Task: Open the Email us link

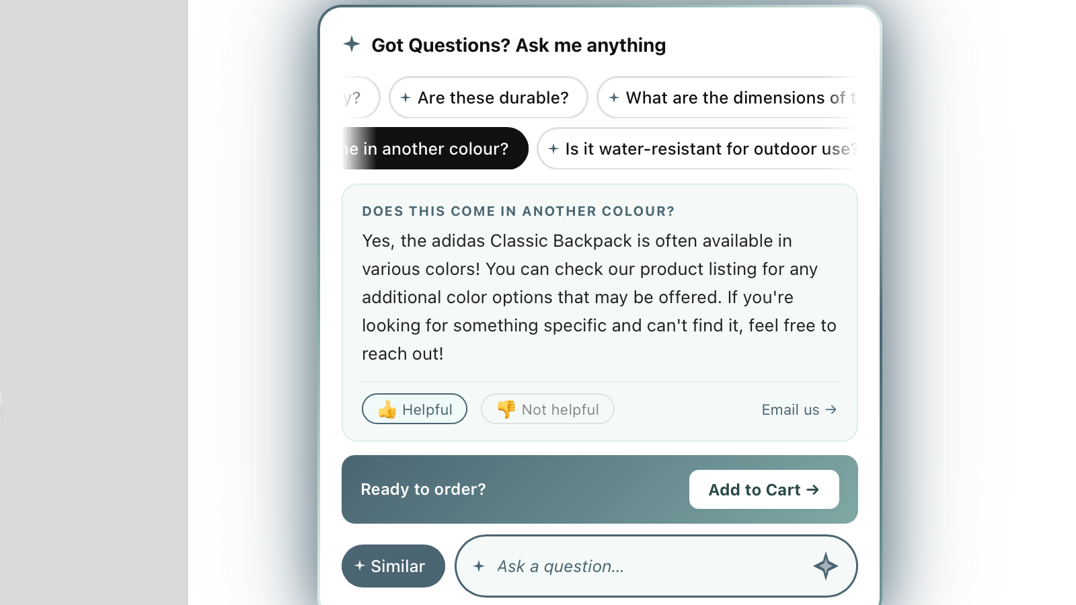Action: coord(799,409)
